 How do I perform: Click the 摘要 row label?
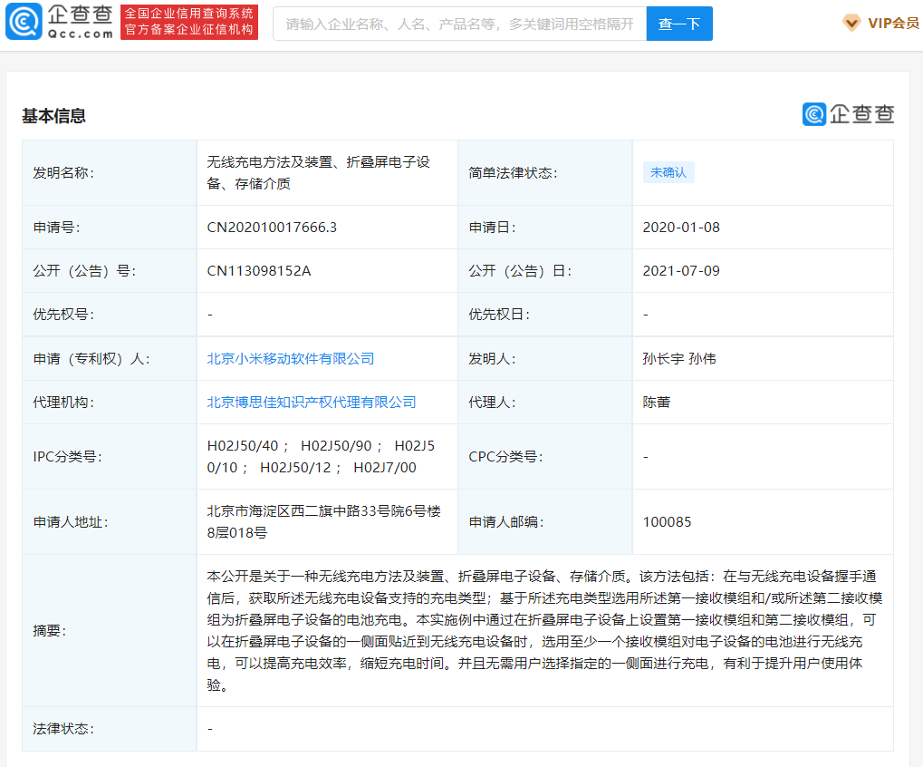pos(50,630)
